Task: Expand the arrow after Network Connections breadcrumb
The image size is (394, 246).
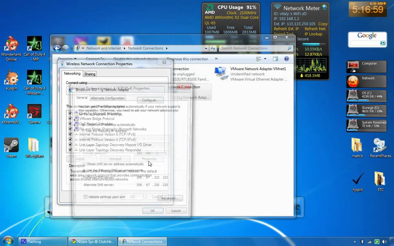Action: click(x=166, y=48)
